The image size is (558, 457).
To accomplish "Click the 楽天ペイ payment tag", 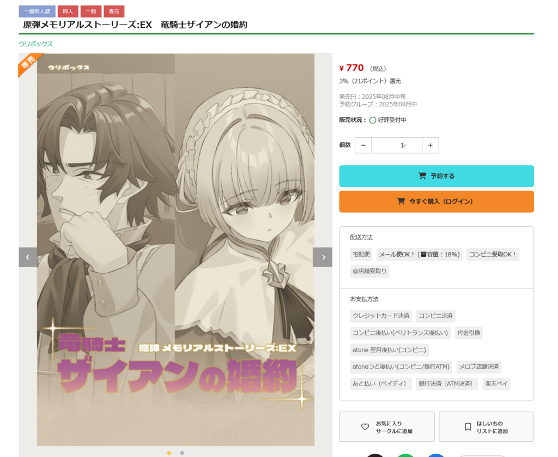I will click(x=496, y=383).
